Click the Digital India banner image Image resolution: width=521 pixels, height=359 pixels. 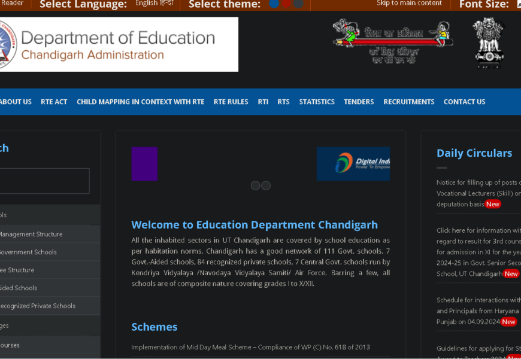click(353, 164)
